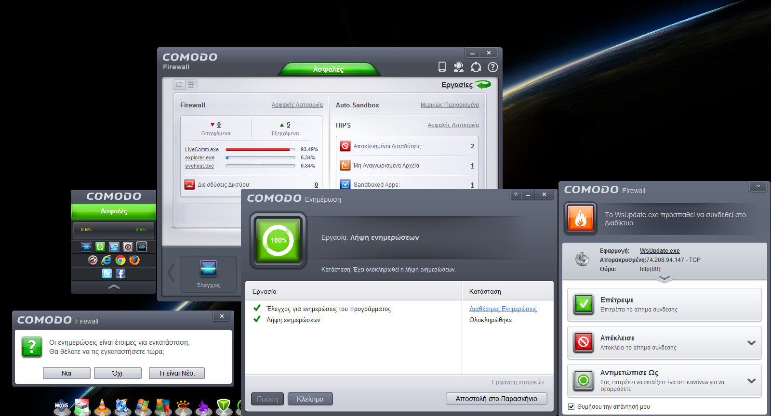Open Facebook link in the widget
771x416 pixels.
tap(120, 273)
